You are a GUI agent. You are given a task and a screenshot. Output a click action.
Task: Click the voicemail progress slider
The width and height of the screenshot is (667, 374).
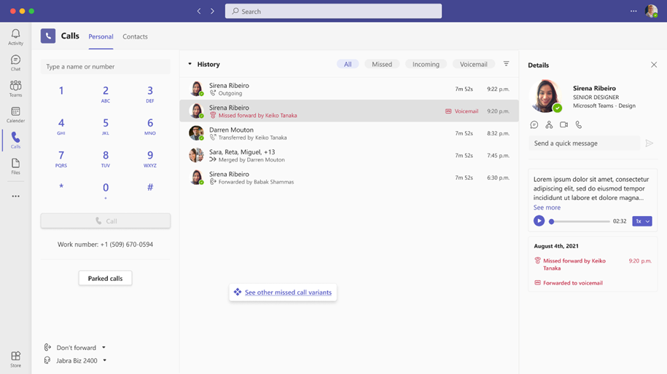tap(580, 221)
